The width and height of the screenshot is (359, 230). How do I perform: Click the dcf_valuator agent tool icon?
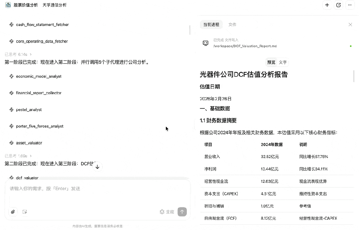click(x=11, y=178)
